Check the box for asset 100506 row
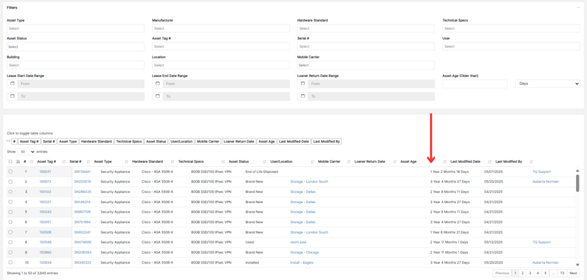587x280 pixels. (x=10, y=232)
